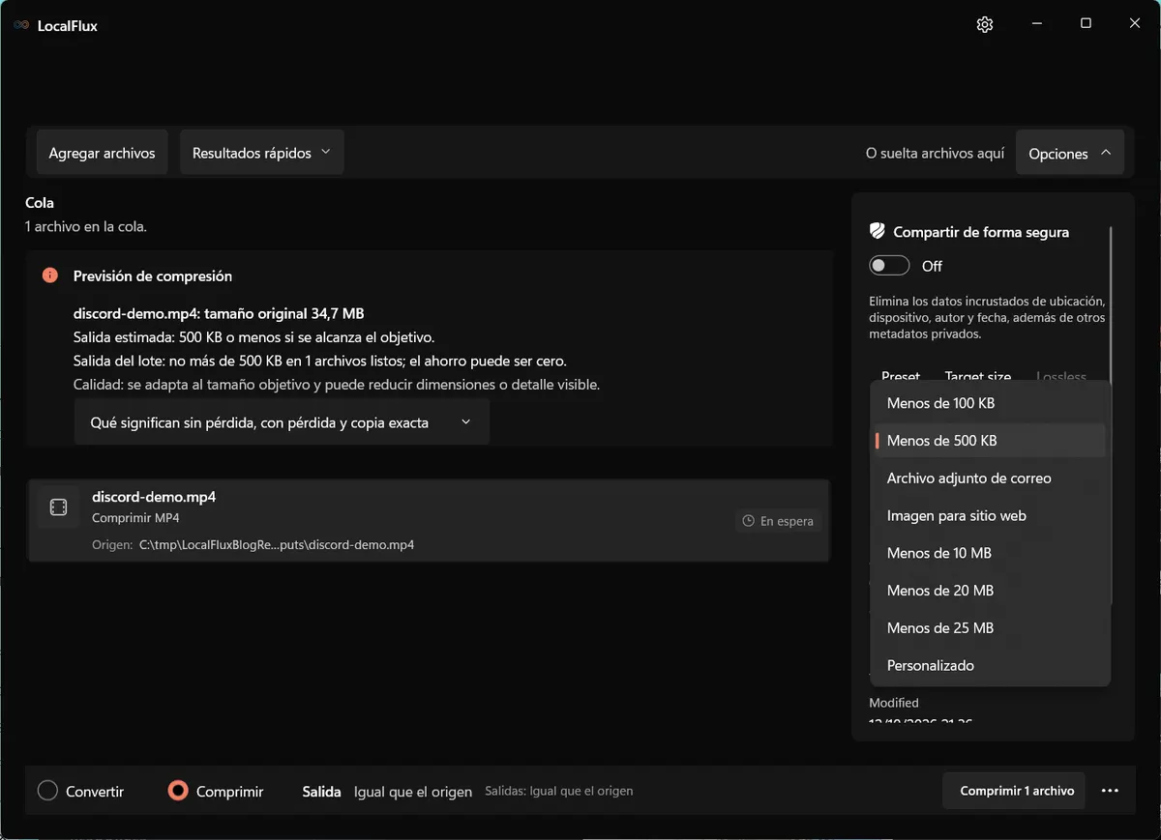Choose Archivo adjunto de correo preset

coord(990,478)
